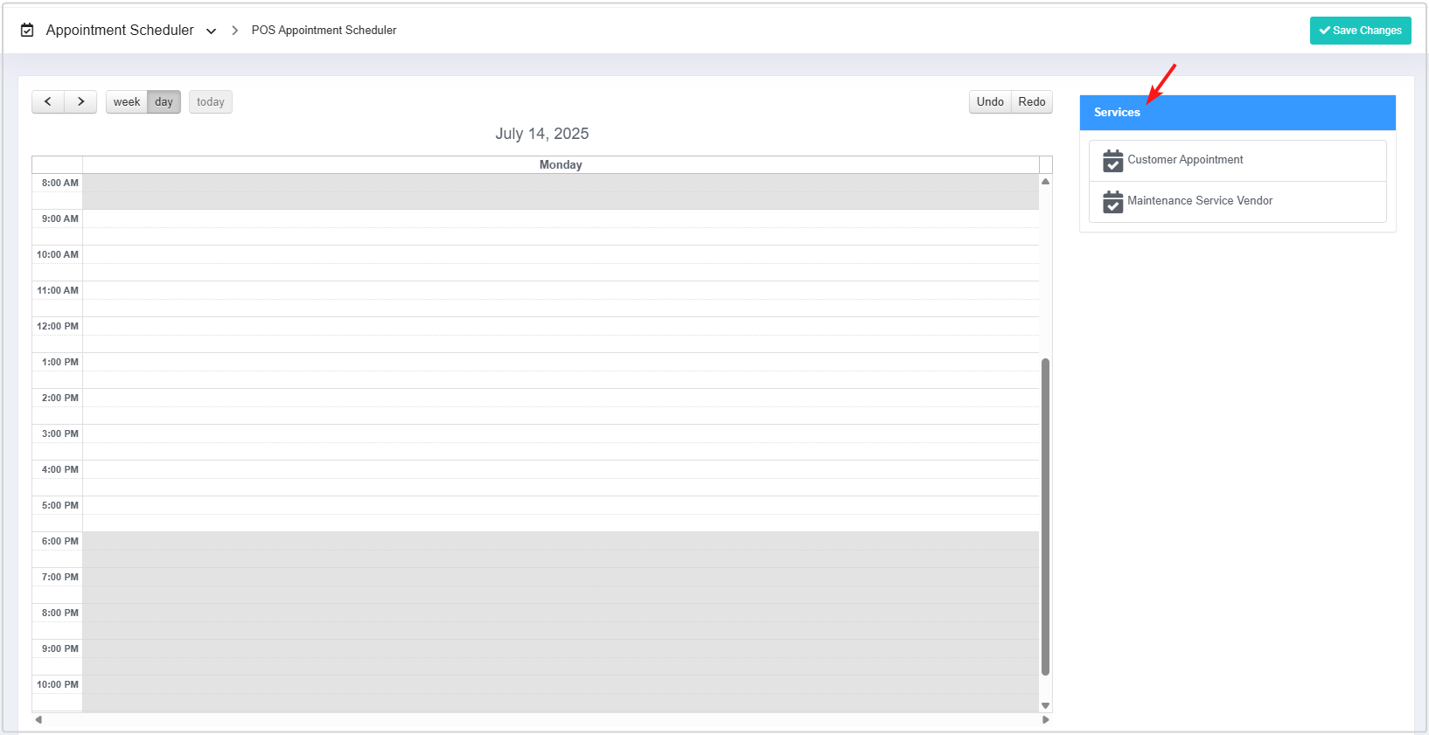Click Maintenance Service Vendor calendar icon
Image resolution: width=1429 pixels, height=735 pixels.
(x=1112, y=202)
